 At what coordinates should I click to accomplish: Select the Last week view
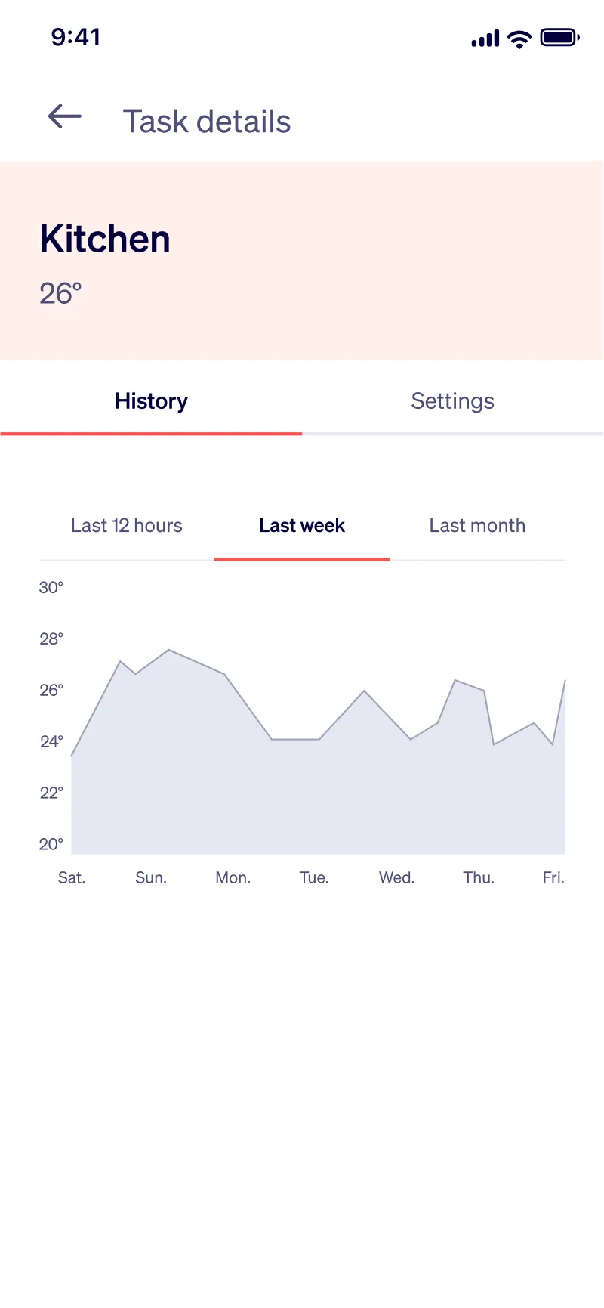(301, 525)
